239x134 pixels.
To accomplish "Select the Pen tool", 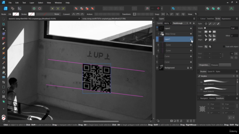I will pos(4,44).
